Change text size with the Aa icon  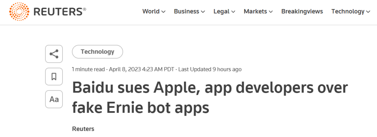54,99
